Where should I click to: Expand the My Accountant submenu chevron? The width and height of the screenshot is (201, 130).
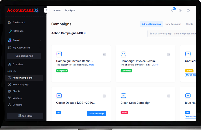41,48
